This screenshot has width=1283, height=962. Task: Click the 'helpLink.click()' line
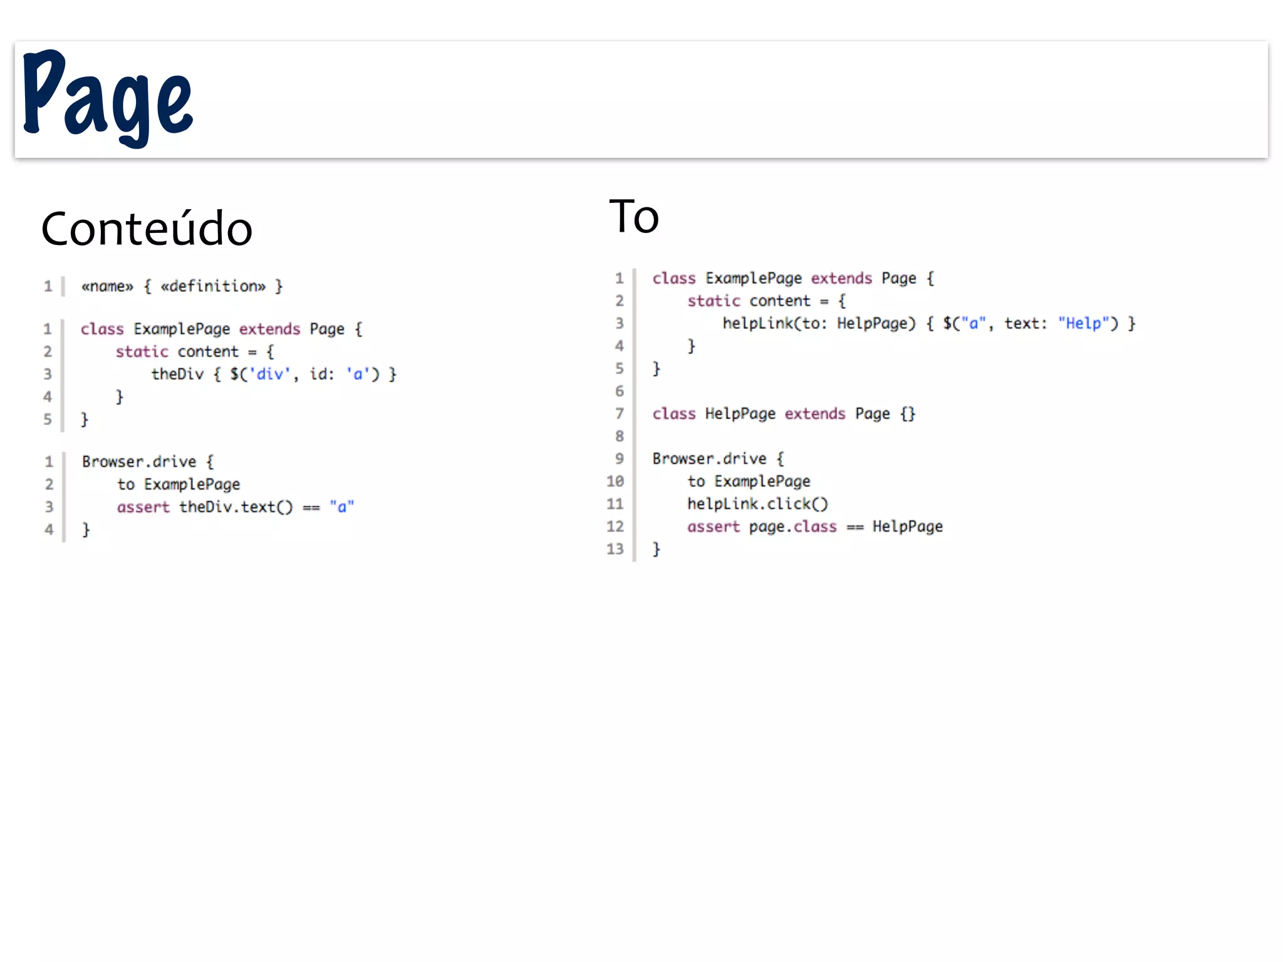click(x=757, y=504)
